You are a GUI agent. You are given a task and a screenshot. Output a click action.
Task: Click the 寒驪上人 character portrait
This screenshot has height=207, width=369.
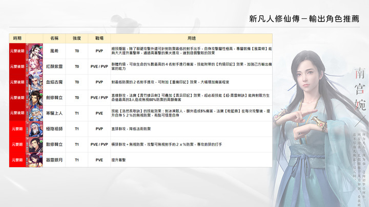36,113
